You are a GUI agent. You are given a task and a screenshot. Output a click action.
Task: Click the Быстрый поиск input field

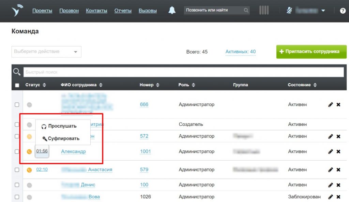(x=183, y=72)
